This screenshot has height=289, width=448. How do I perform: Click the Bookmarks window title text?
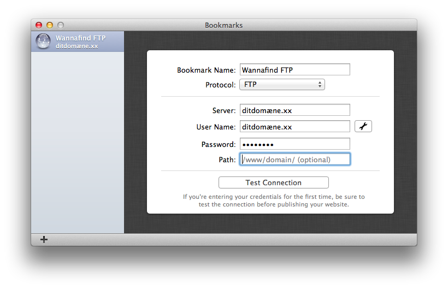[223, 25]
